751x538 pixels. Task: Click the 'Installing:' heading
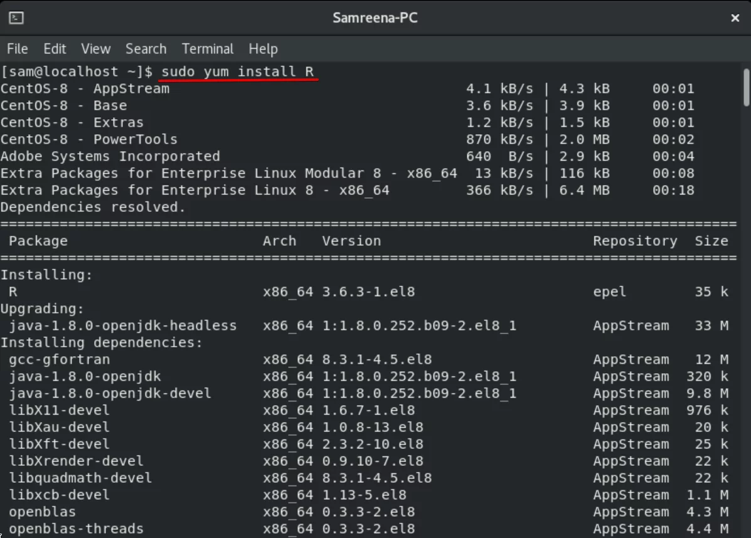click(x=46, y=275)
